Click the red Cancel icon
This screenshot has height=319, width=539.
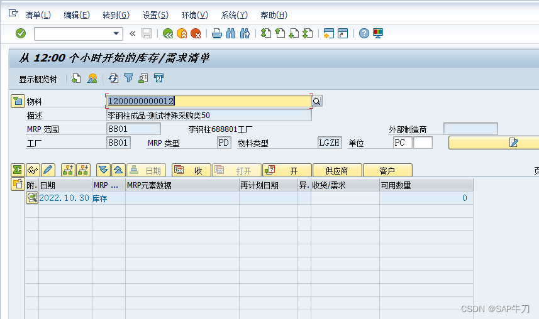click(196, 33)
